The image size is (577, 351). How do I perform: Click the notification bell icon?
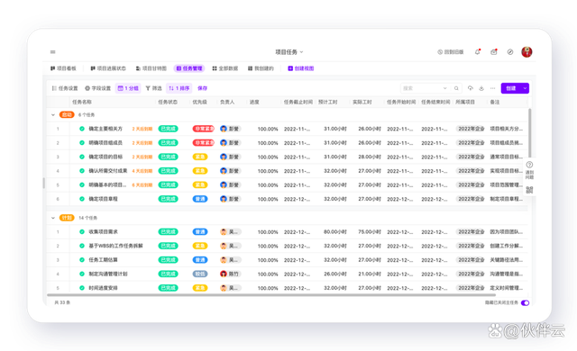click(x=477, y=52)
